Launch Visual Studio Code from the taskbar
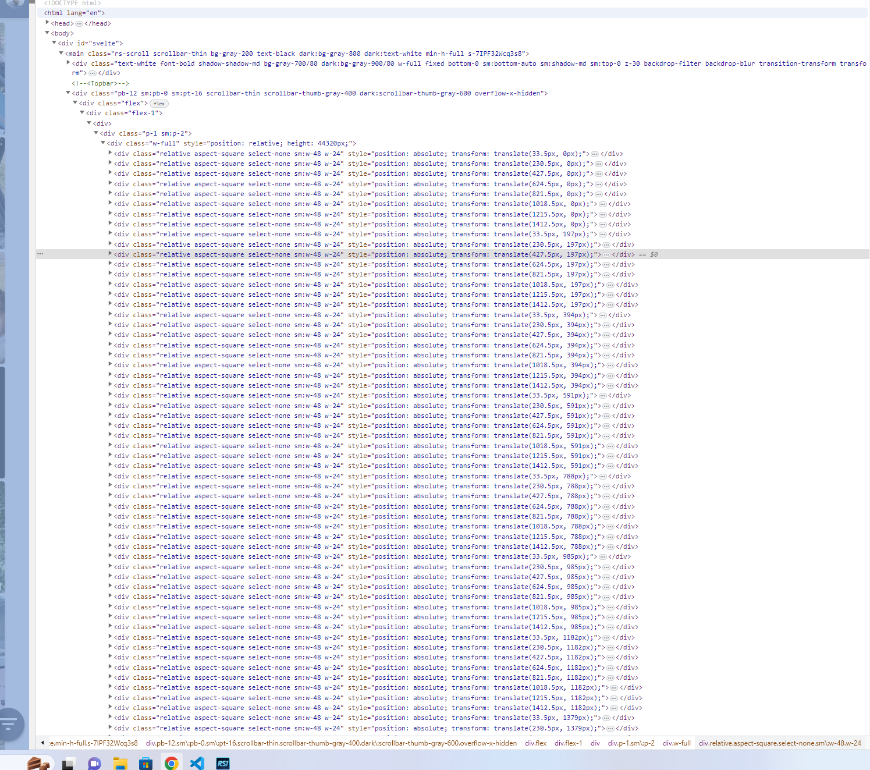 tap(197, 762)
